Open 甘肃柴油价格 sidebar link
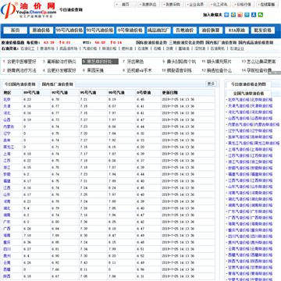This screenshot has height=281, width=281. [261, 268]
